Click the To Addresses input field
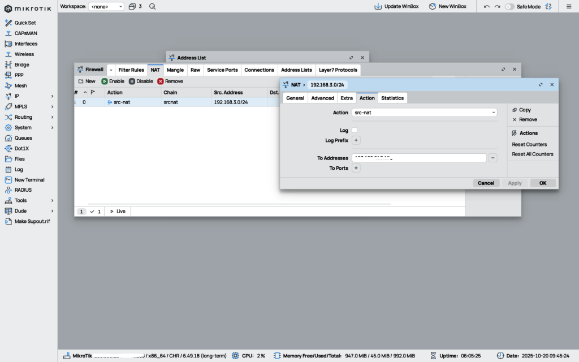This screenshot has height=362, width=579. pyautogui.click(x=418, y=158)
